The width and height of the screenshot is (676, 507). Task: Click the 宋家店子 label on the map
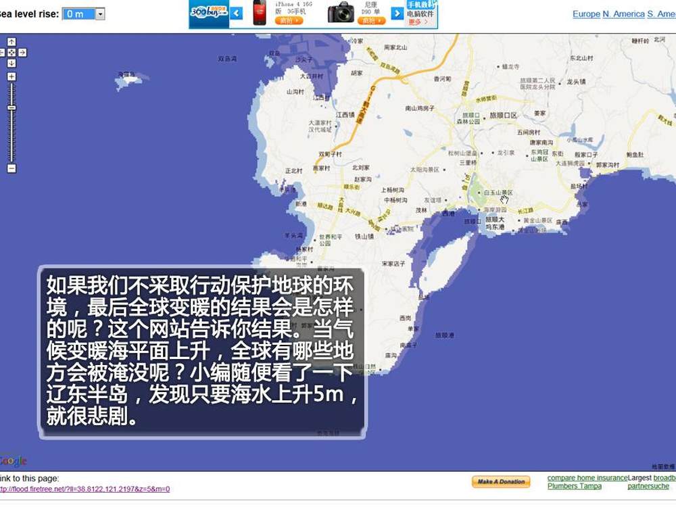click(393, 264)
